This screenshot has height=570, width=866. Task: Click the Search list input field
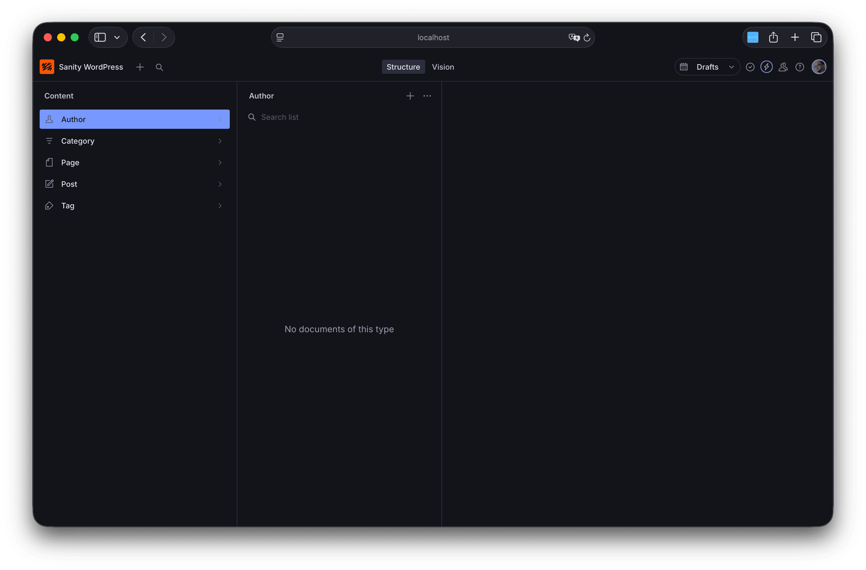[339, 117]
